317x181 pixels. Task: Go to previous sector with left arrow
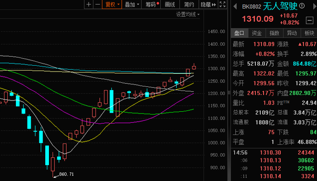pyautogui.click(x=235, y=6)
